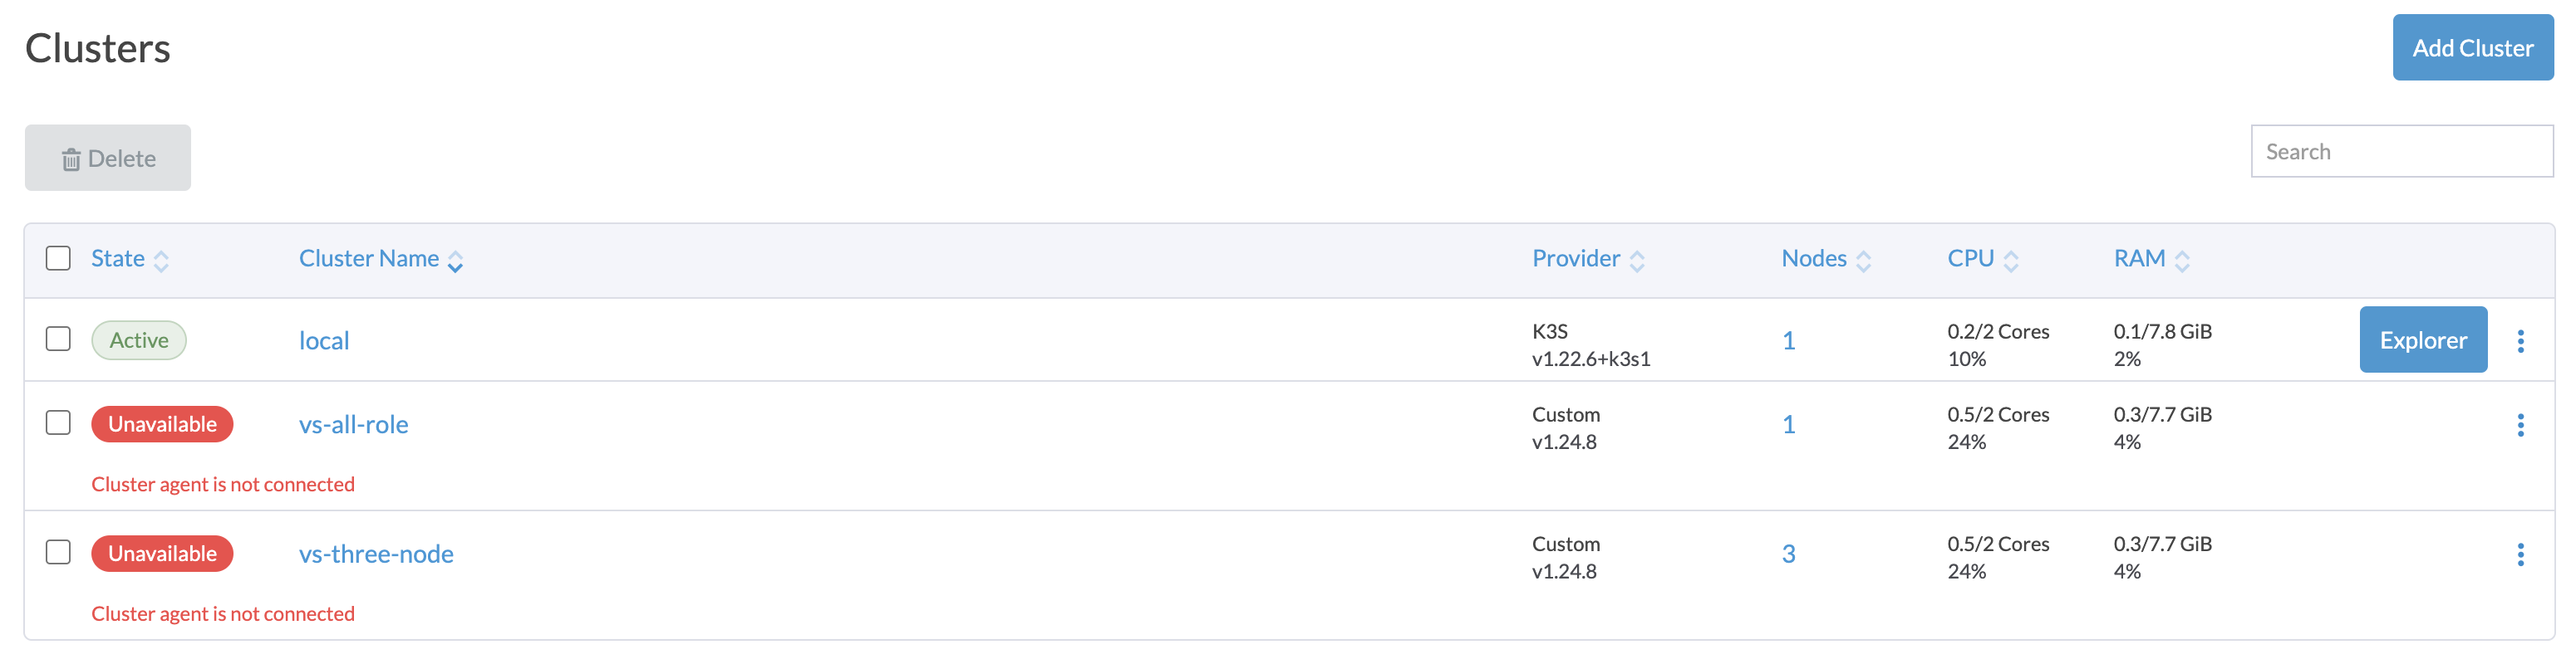Open Explorer for the local cluster

[x=2422, y=339]
